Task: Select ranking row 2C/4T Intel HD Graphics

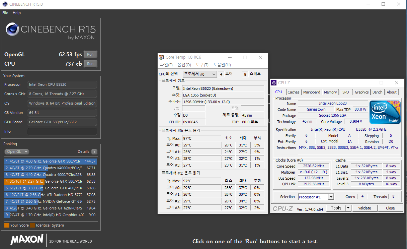Action: tap(51, 215)
